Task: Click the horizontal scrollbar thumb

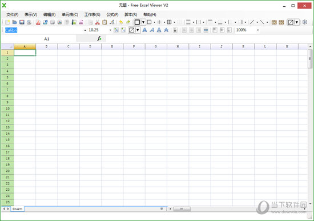Action: [182, 209]
